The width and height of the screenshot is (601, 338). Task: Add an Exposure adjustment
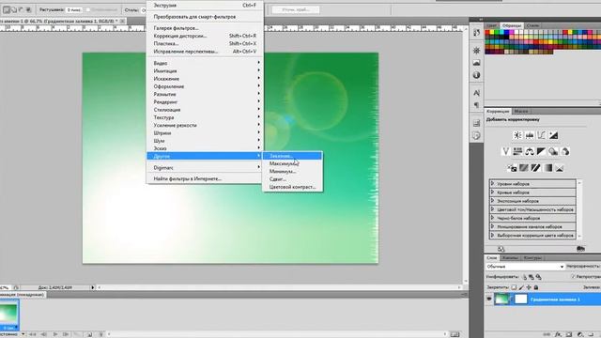[x=553, y=135]
